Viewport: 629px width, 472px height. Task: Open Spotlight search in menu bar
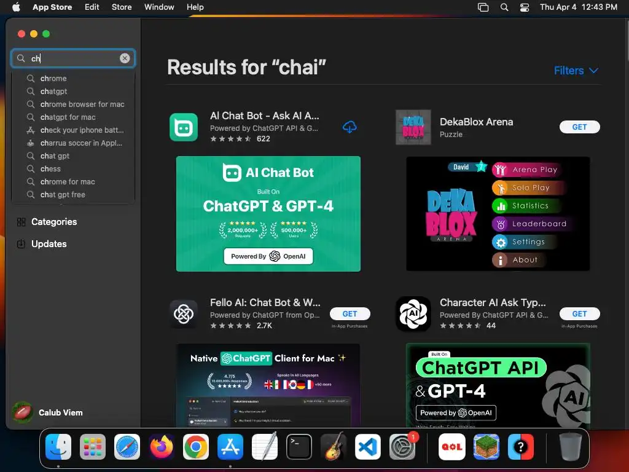point(504,7)
